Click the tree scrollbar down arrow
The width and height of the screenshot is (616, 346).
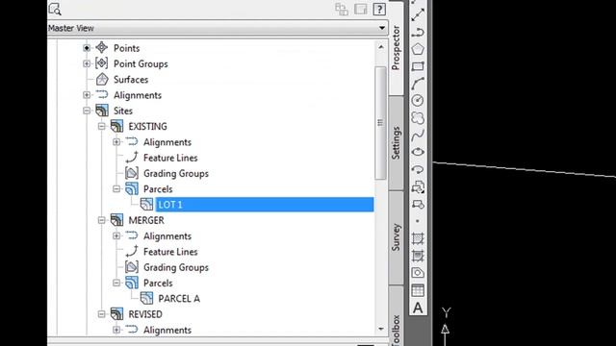point(381,329)
